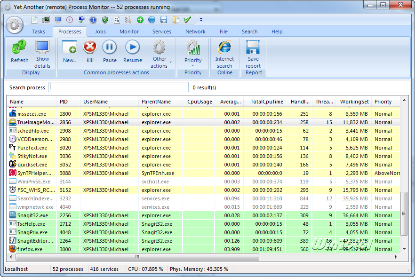Click the folder with pages icon
Screen dimensions: 415x277
(176, 20)
